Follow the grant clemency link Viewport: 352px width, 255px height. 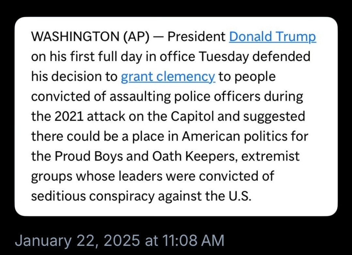pos(168,77)
